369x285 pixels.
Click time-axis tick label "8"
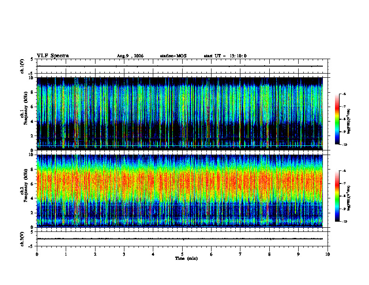click(269, 254)
